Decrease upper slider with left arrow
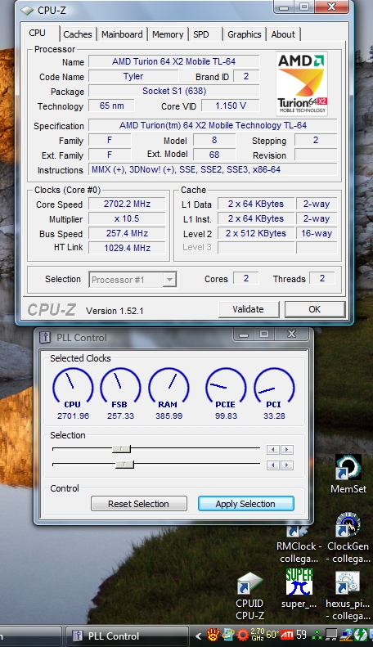The image size is (373, 647). coord(272,450)
